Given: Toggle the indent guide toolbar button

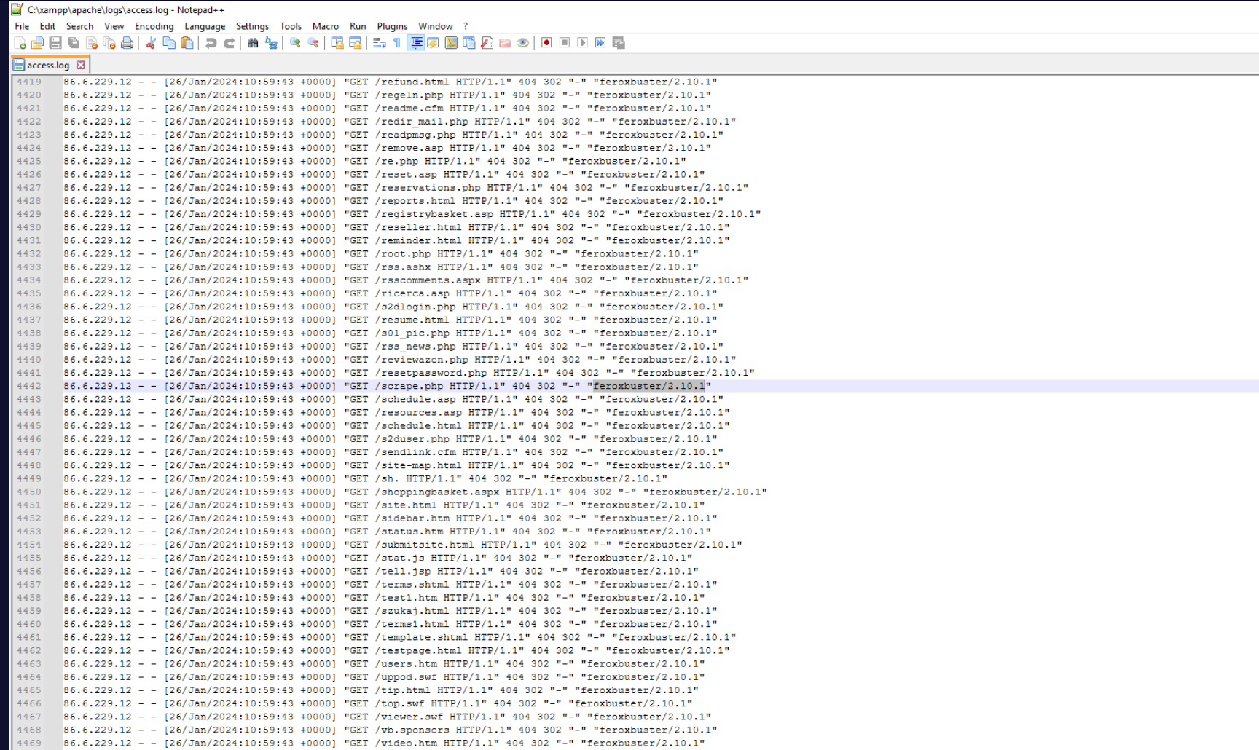Looking at the screenshot, I should [416, 43].
